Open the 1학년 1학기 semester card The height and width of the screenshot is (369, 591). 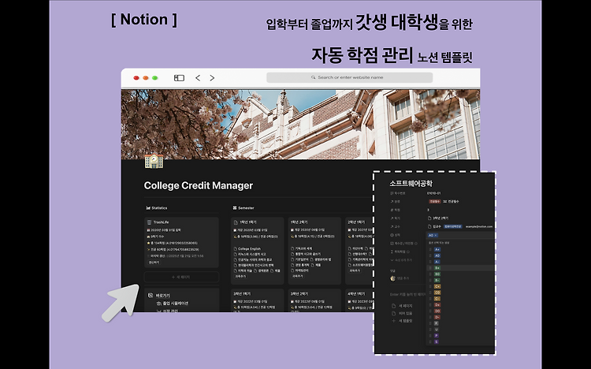pyautogui.click(x=257, y=251)
